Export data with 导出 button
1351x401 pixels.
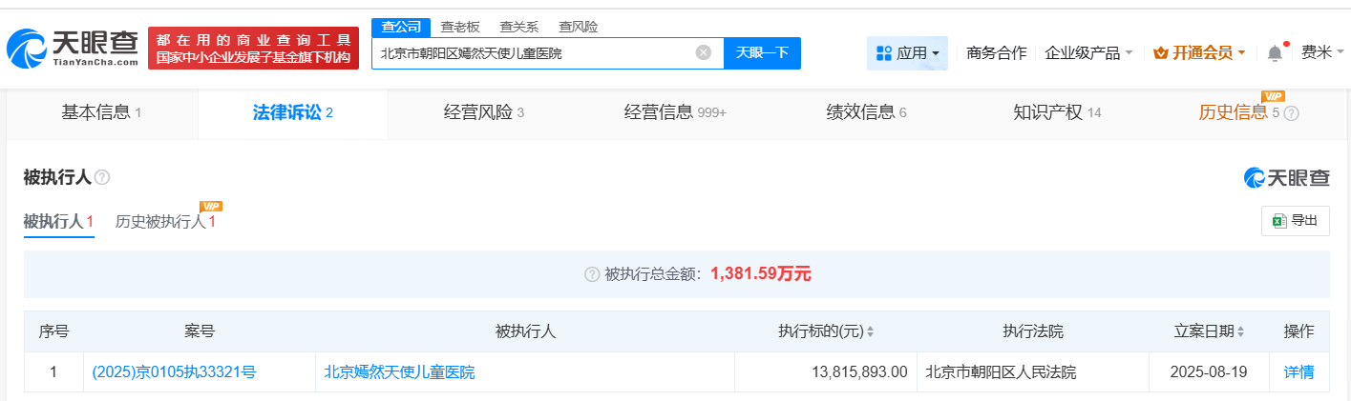(x=1295, y=221)
